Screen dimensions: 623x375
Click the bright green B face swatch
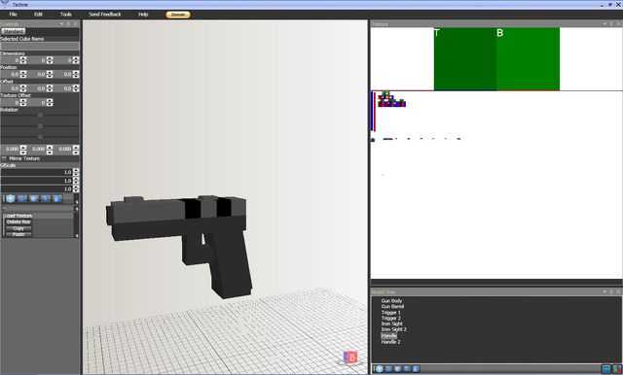pos(528,58)
